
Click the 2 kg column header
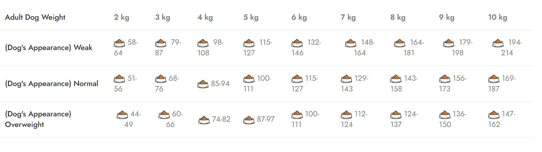pyautogui.click(x=122, y=17)
